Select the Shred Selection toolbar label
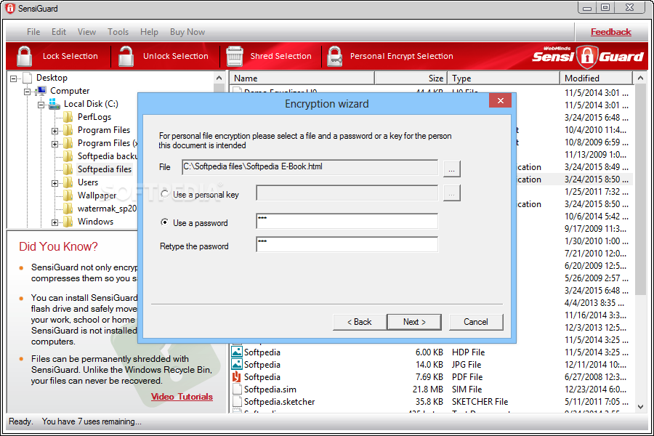 (280, 56)
